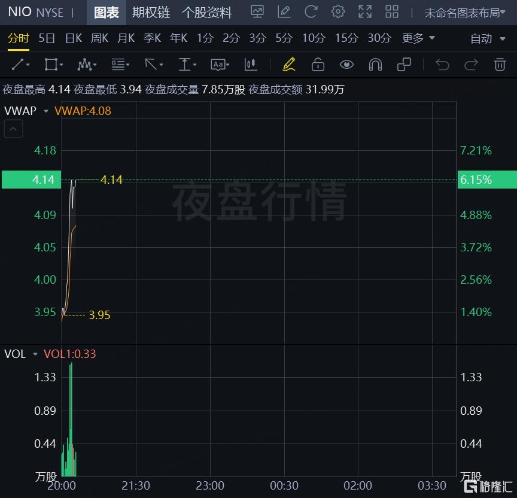
Task: Switch to the 图表 tab
Action: [x=106, y=13]
